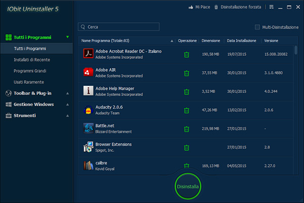Image resolution: width=304 pixels, height=203 pixels.
Task: Click Blizzard Entertainment publisher text
Action: (x=113, y=132)
